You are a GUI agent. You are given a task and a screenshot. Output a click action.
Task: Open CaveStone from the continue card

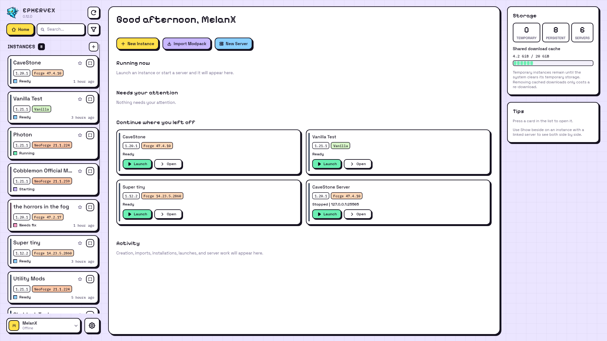click(x=168, y=164)
